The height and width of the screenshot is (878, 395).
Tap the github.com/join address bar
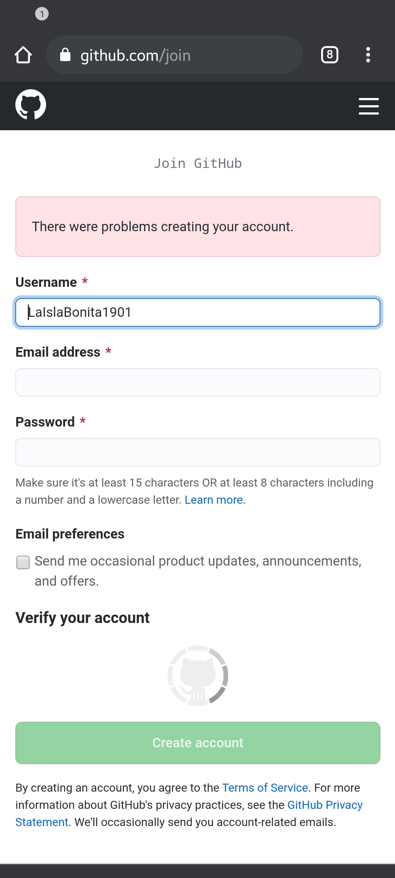coord(174,55)
